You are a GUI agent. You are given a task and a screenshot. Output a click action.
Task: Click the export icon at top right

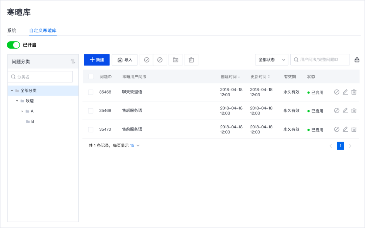tap(357, 59)
